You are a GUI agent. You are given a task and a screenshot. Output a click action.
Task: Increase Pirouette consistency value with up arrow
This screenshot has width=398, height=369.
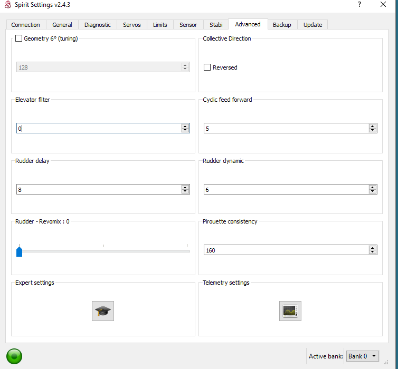tap(373, 248)
